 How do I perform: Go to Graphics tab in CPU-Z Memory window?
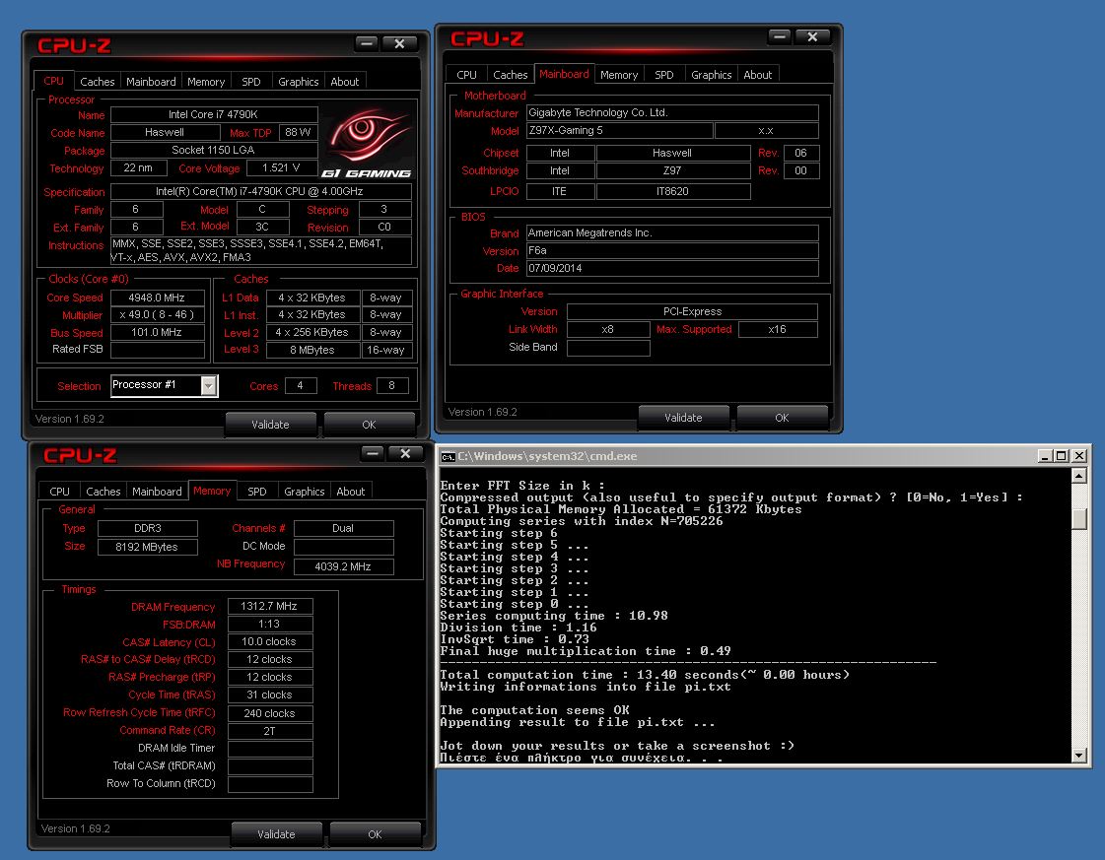[304, 492]
